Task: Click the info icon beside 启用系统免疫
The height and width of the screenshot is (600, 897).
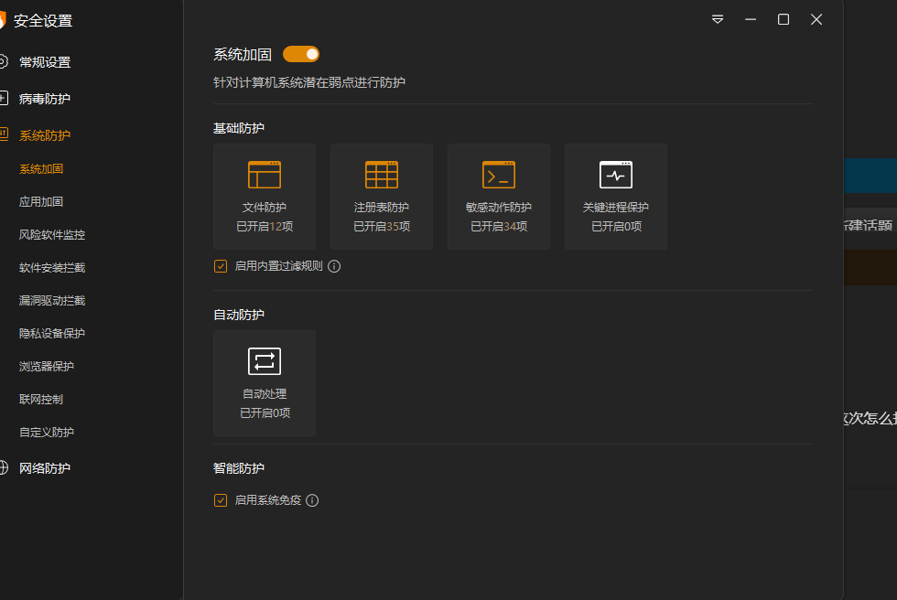Action: tap(312, 500)
